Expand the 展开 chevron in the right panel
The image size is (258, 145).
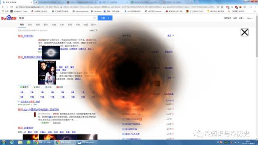click(x=171, y=35)
